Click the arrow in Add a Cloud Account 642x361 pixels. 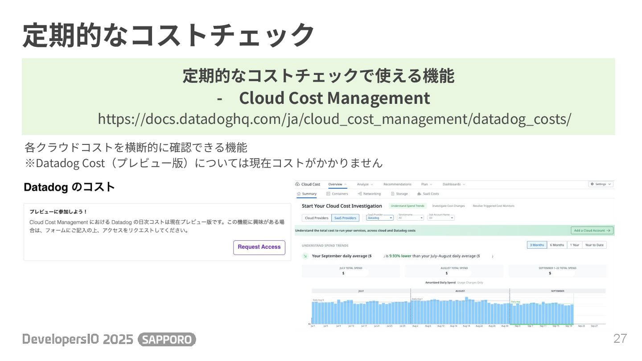609,230
